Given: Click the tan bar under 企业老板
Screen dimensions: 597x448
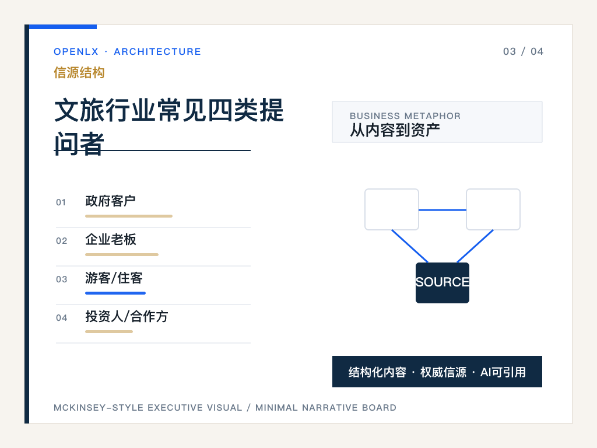Looking at the screenshot, I should click(122, 254).
